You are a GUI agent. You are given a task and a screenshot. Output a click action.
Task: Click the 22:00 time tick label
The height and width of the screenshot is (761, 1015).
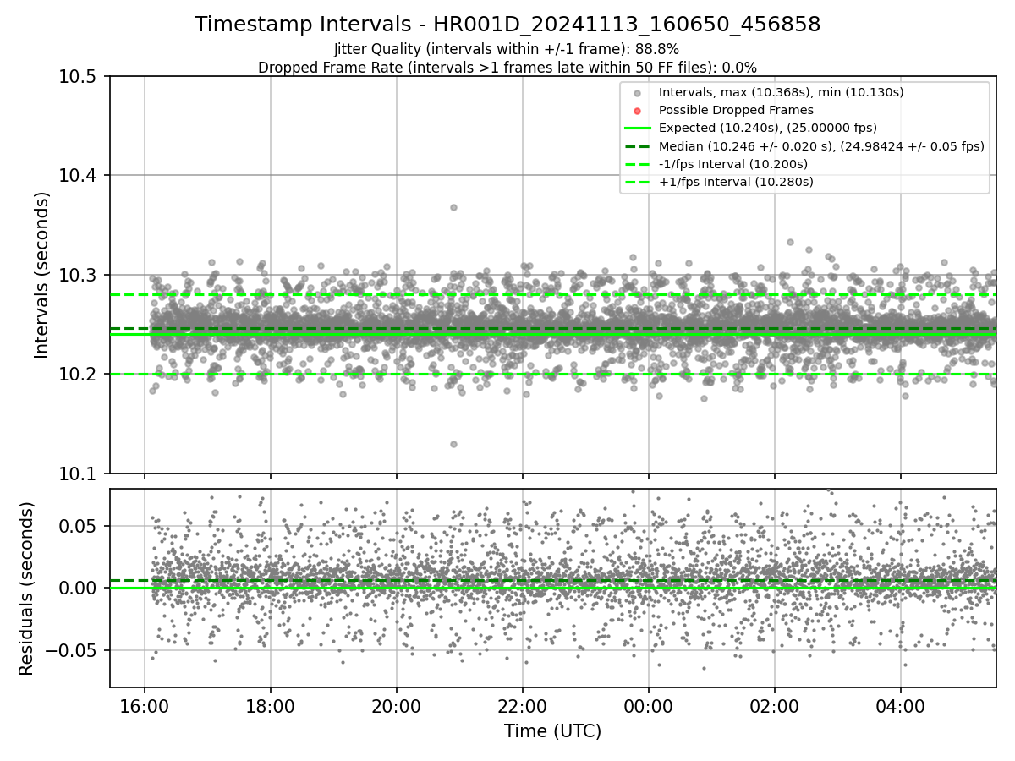coord(523,704)
